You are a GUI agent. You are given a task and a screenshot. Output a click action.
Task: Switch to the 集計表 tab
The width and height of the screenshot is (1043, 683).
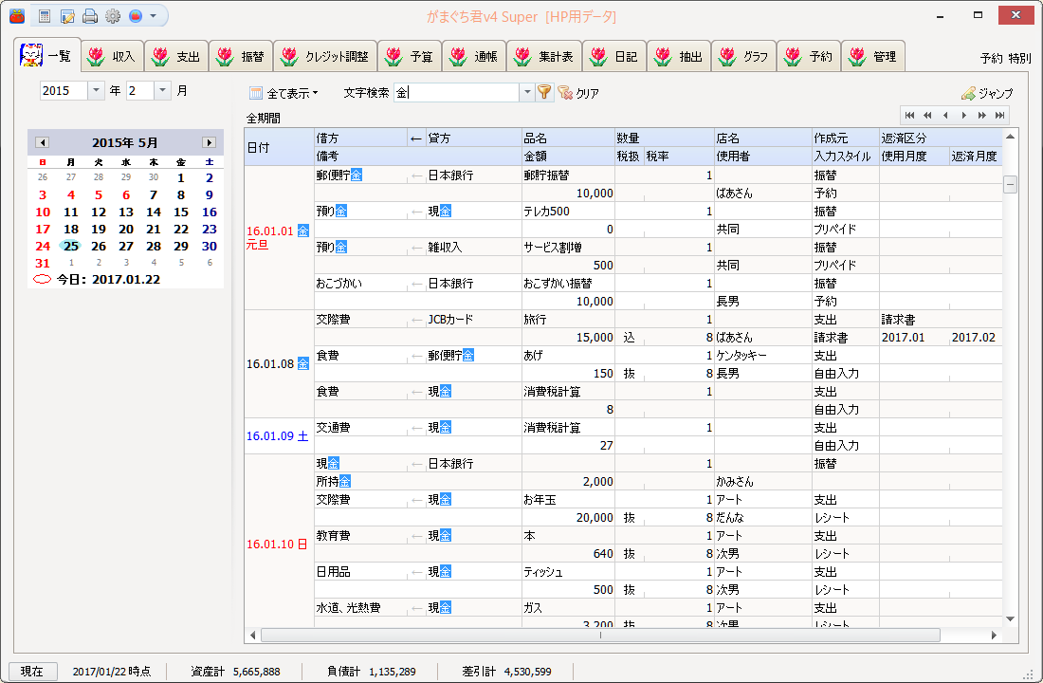545,57
